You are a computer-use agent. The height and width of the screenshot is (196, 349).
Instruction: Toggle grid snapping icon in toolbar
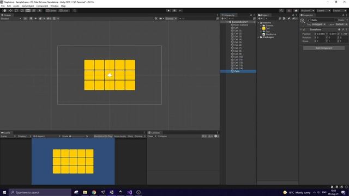pyautogui.click(x=75, y=11)
